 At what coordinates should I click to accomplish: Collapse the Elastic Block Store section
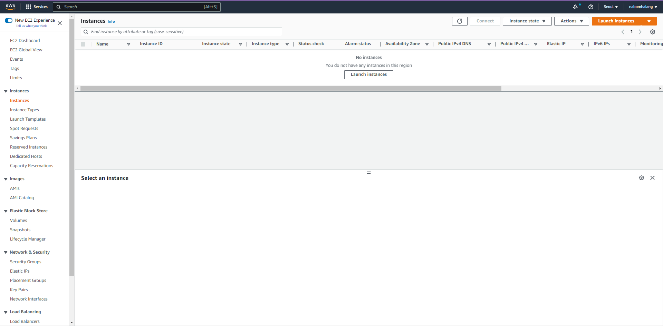[x=6, y=211]
